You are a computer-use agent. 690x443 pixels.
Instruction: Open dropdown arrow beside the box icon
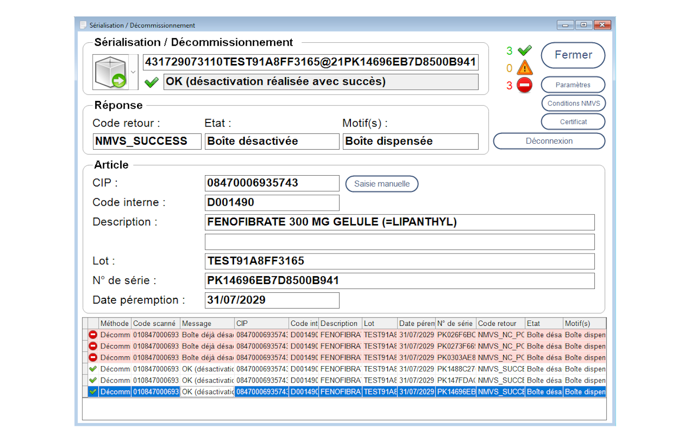tap(133, 72)
